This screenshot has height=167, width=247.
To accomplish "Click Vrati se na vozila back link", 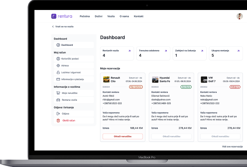I will 63,26.
